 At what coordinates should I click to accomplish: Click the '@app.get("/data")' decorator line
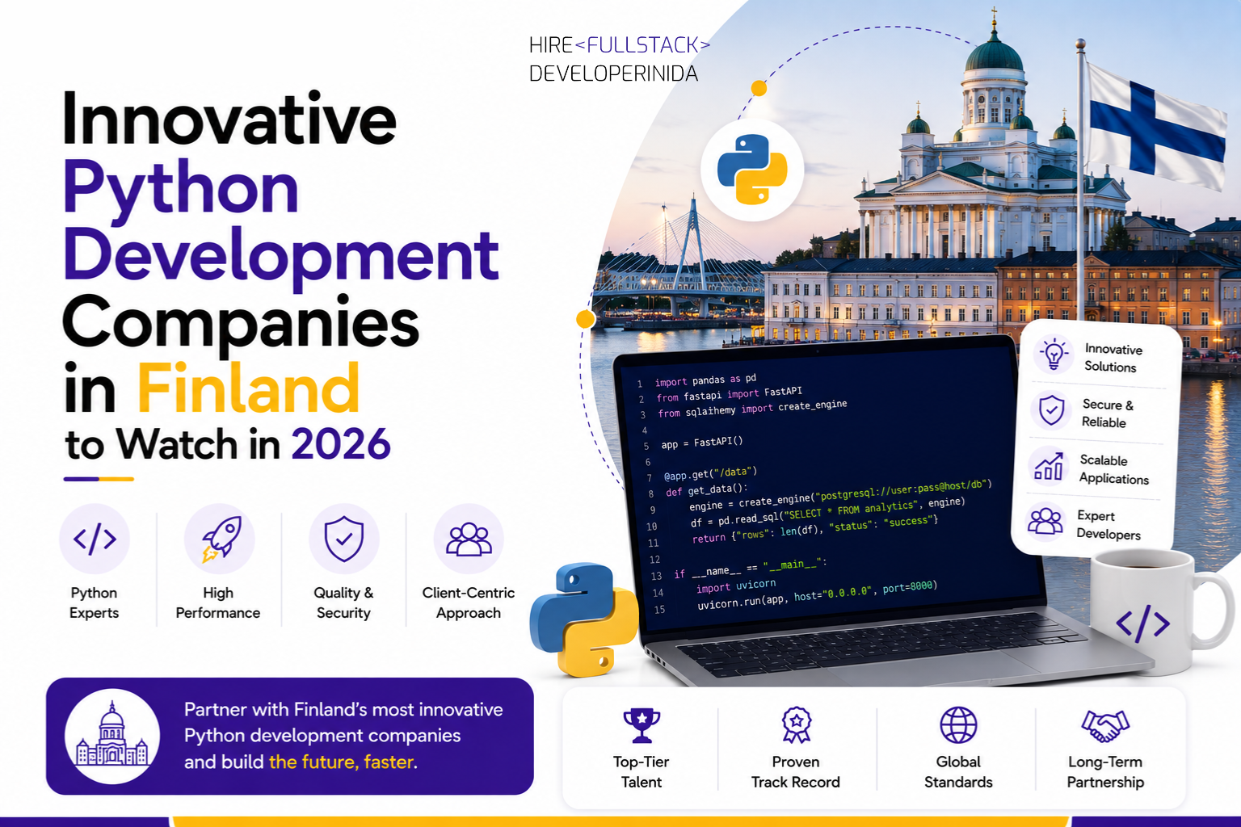pyautogui.click(x=710, y=474)
